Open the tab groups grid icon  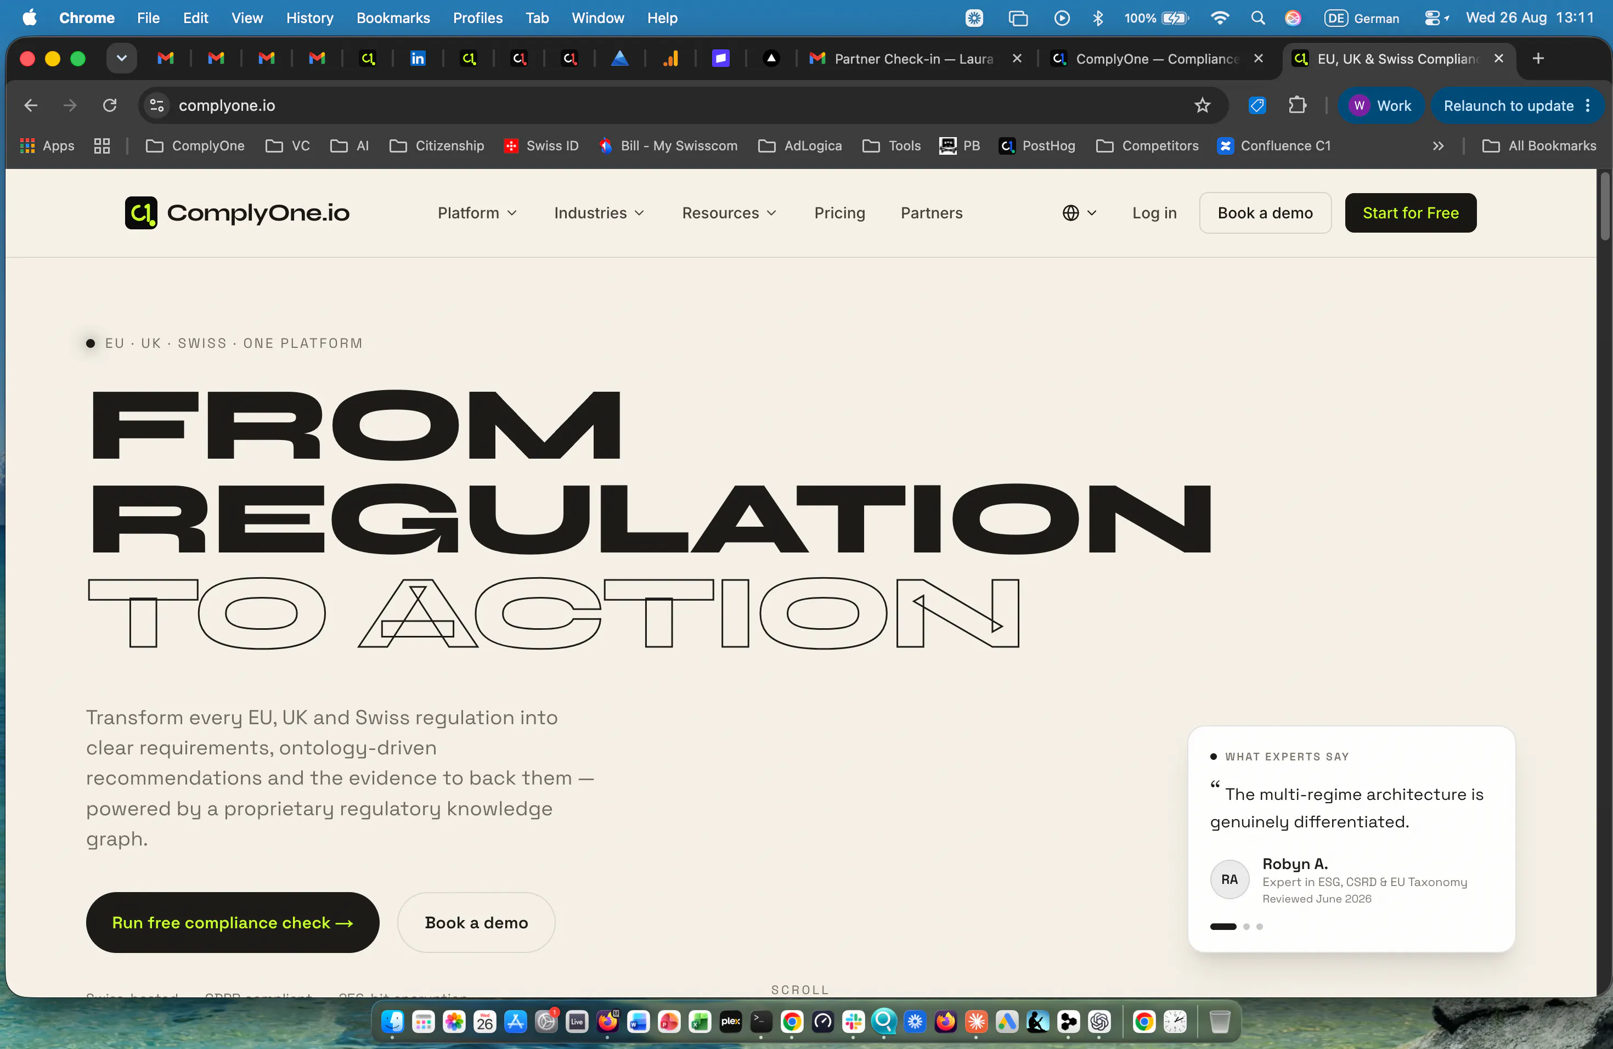coord(101,146)
